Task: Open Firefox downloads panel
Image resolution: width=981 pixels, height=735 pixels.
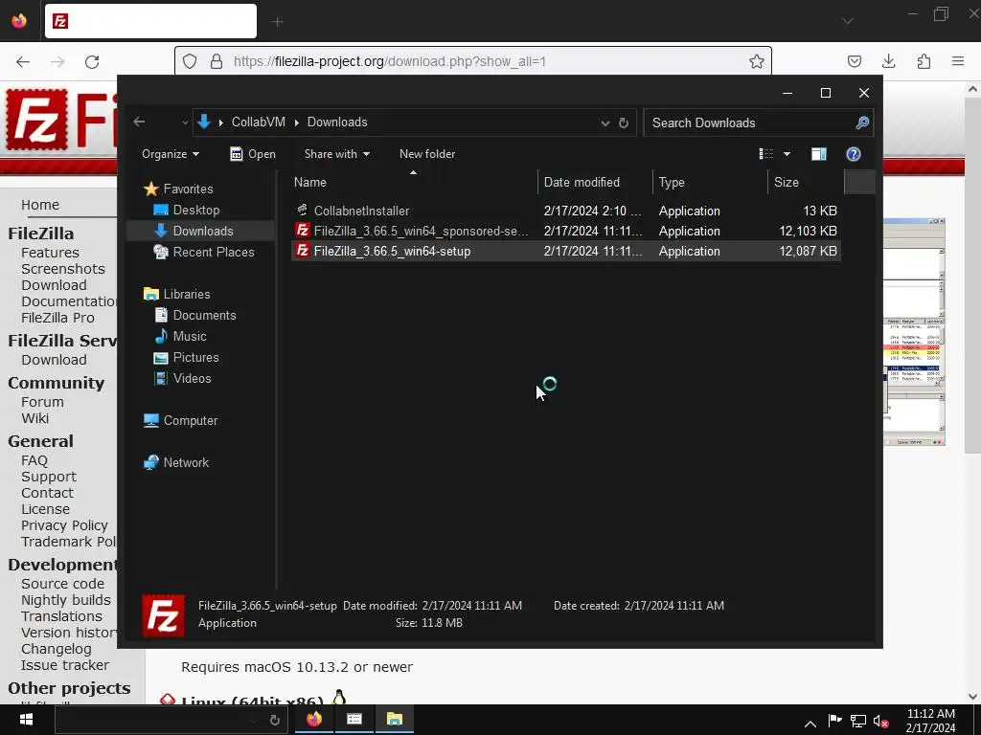Action: (888, 61)
